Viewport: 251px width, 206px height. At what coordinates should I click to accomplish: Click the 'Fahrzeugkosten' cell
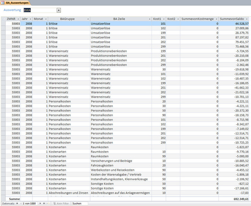(x=121, y=165)
